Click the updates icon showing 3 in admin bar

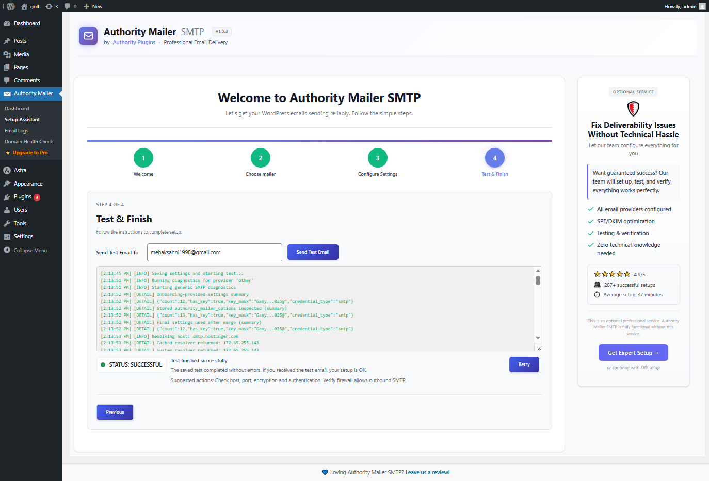(x=51, y=6)
